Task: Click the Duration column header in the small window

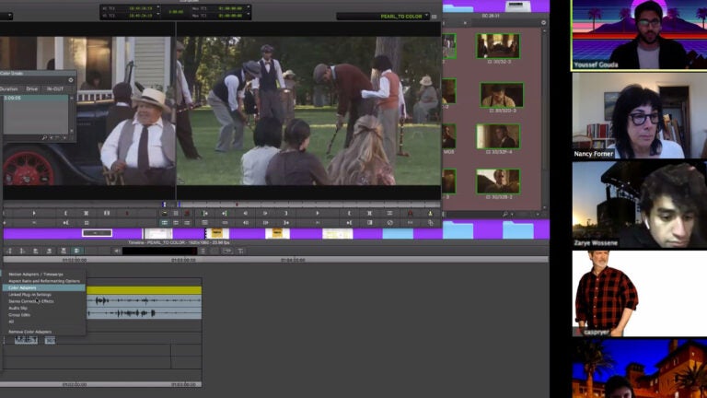Action: pyautogui.click(x=8, y=88)
